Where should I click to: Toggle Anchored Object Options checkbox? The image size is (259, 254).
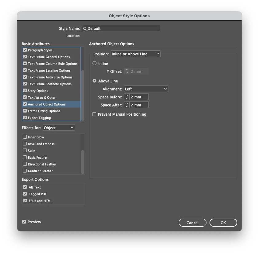click(25, 104)
